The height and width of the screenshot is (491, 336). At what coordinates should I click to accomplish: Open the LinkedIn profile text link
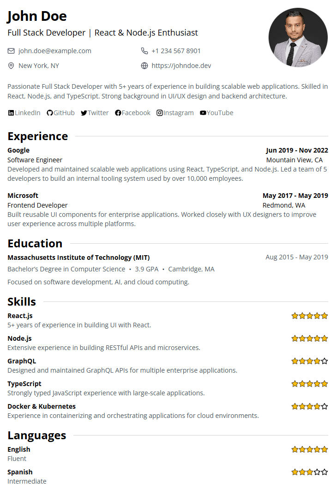(x=28, y=113)
